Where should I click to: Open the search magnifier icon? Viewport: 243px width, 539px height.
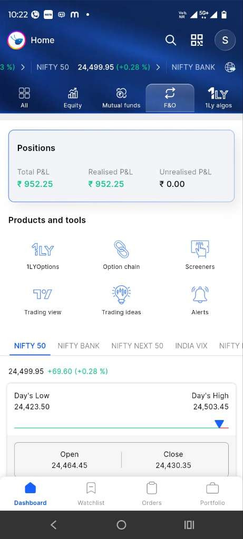[x=170, y=40]
